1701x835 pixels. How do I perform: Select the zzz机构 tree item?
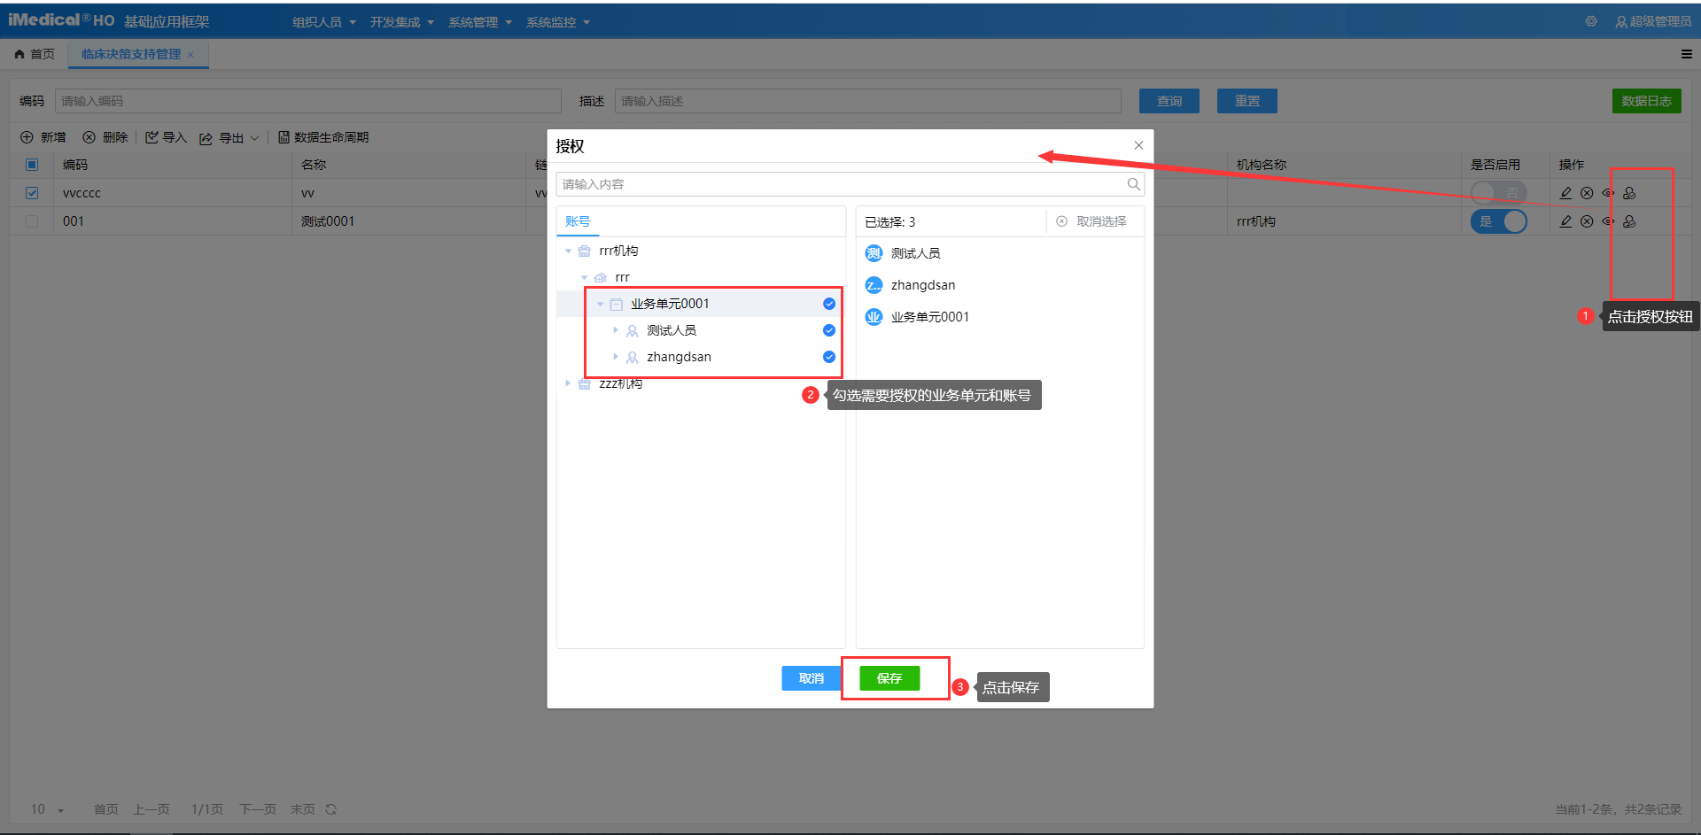(x=620, y=383)
